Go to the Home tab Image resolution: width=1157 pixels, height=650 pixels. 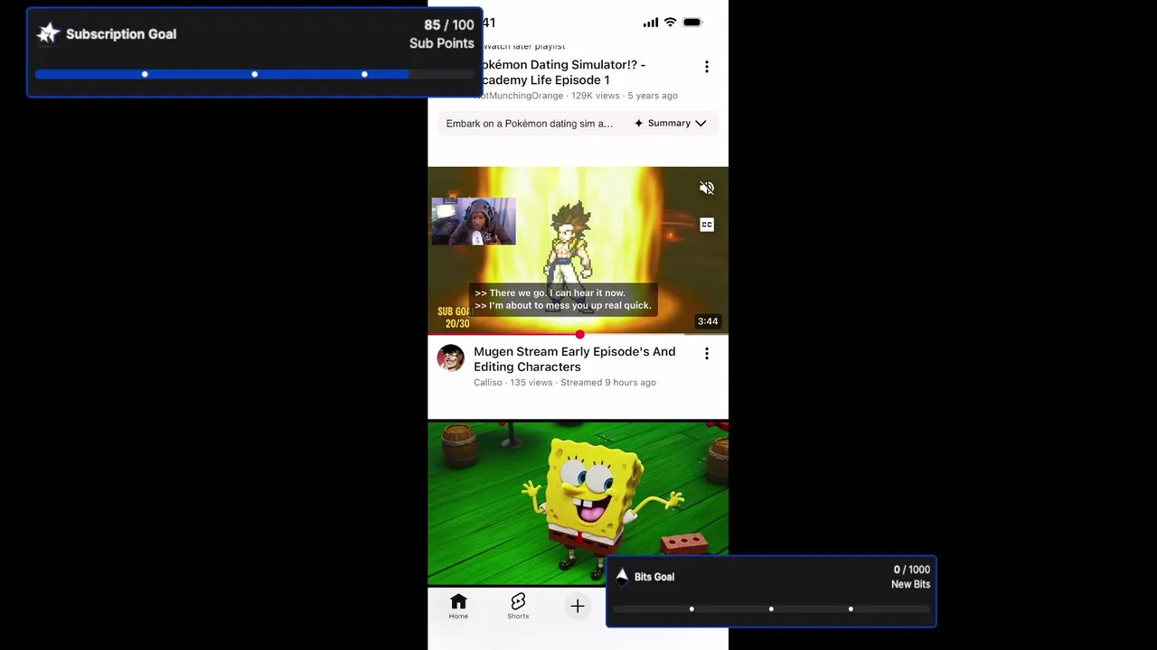tap(458, 607)
